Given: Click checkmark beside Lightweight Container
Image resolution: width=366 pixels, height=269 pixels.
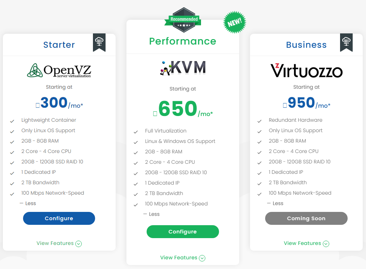Looking at the screenshot, I should coord(12,121).
